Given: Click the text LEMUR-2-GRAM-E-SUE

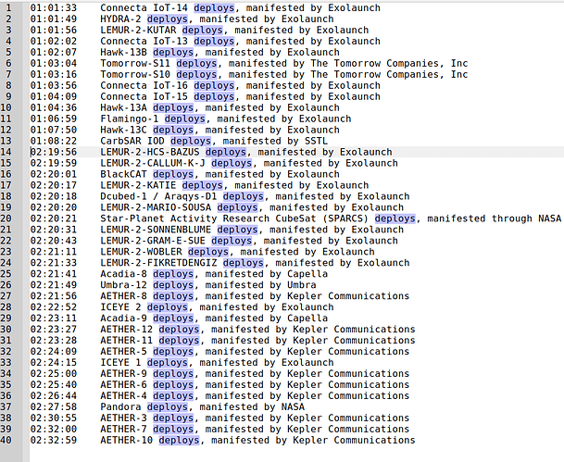Looking at the screenshot, I should (x=153, y=241).
